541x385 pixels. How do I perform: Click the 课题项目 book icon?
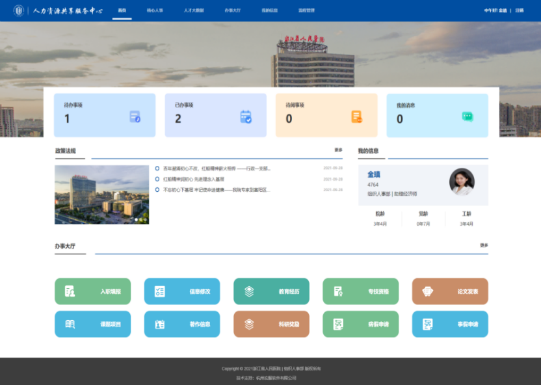70,324
